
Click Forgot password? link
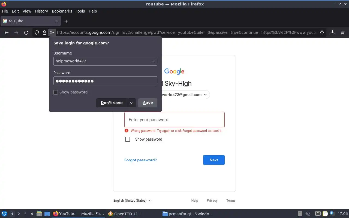click(x=140, y=160)
